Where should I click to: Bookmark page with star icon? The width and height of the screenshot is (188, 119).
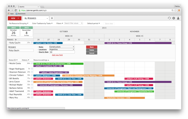tap(175, 10)
